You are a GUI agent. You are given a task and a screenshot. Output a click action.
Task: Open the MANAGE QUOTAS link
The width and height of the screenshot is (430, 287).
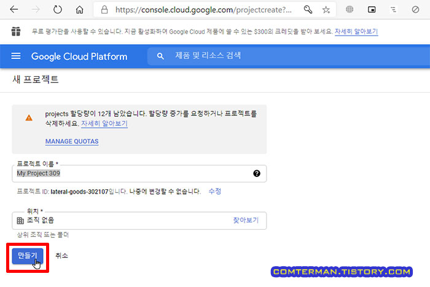point(72,141)
